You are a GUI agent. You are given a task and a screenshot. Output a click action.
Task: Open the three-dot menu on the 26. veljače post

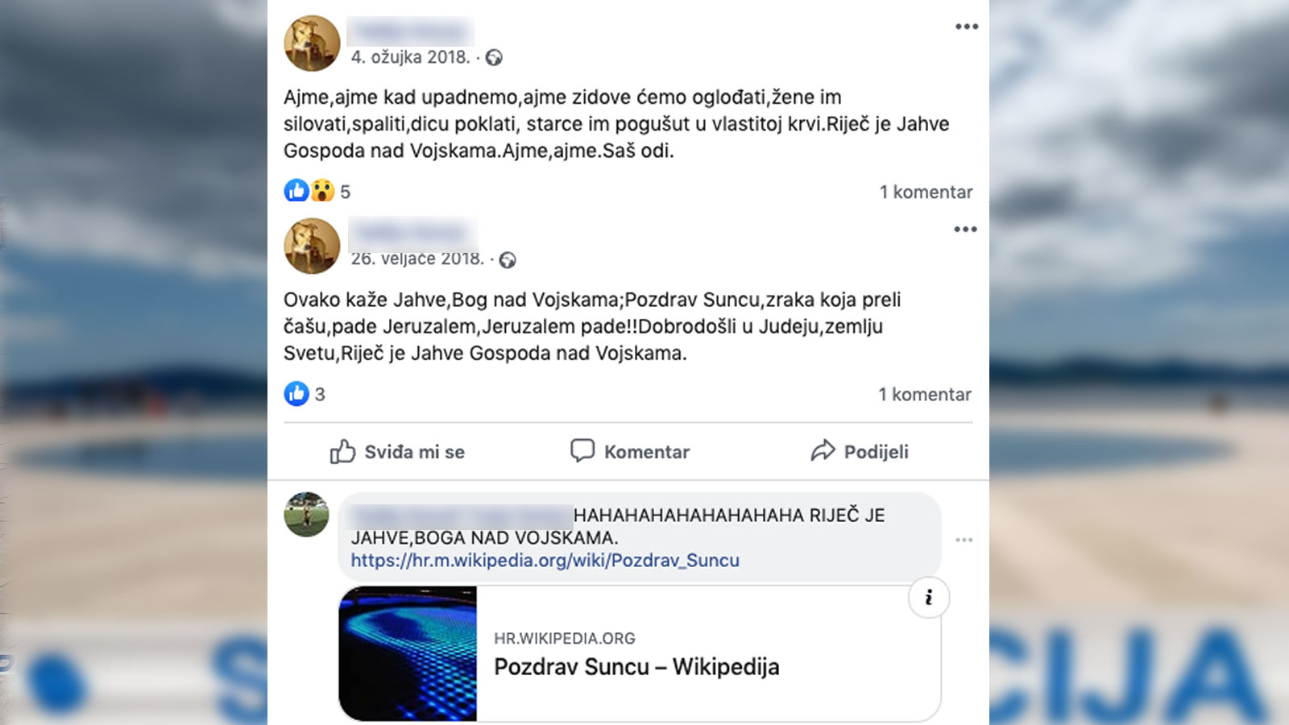click(x=965, y=230)
